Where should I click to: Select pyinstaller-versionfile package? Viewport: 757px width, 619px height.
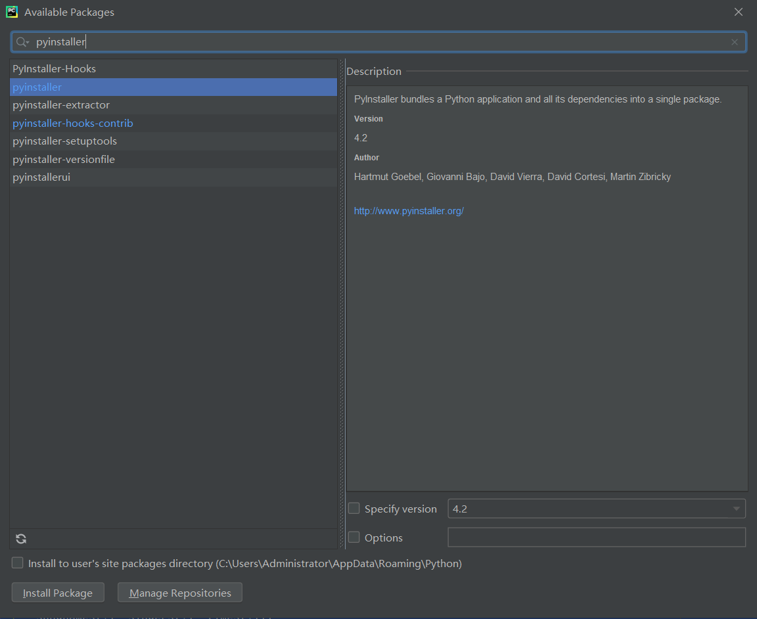click(x=173, y=159)
